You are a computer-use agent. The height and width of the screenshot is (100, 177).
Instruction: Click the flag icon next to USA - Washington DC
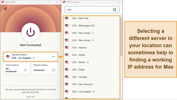coord(67,25)
